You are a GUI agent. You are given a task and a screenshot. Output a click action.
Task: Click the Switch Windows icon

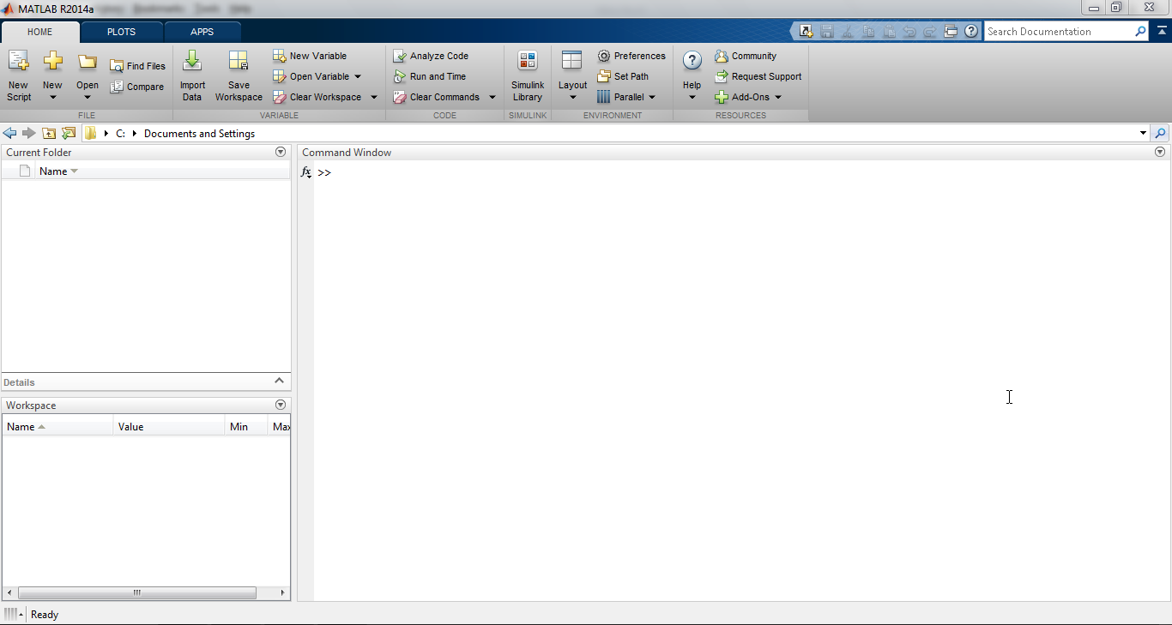tap(951, 32)
